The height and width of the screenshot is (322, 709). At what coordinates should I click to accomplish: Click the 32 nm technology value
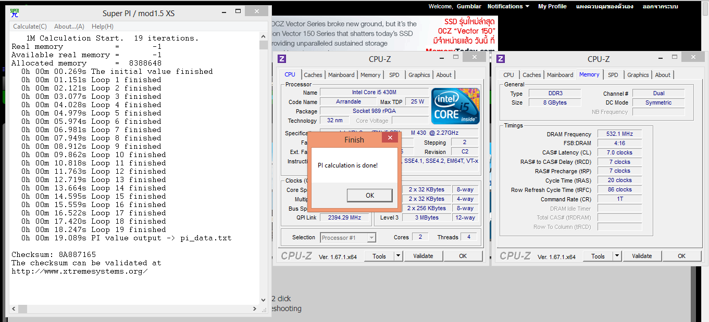coord(334,121)
